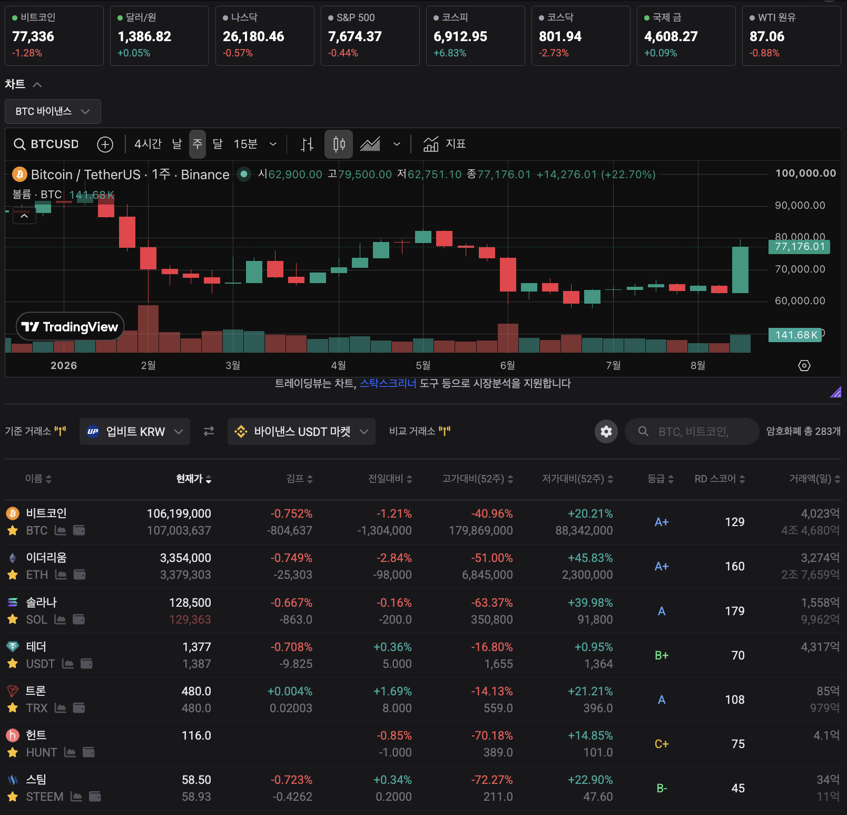The width and height of the screenshot is (847, 815).
Task: Select the 15분 timeframe
Action: coord(245,144)
